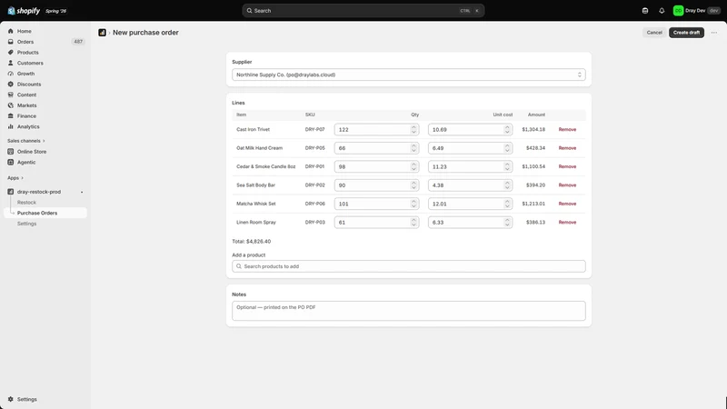Click the Spring '26 edition badge
This screenshot has height=409, width=727.
coord(55,11)
